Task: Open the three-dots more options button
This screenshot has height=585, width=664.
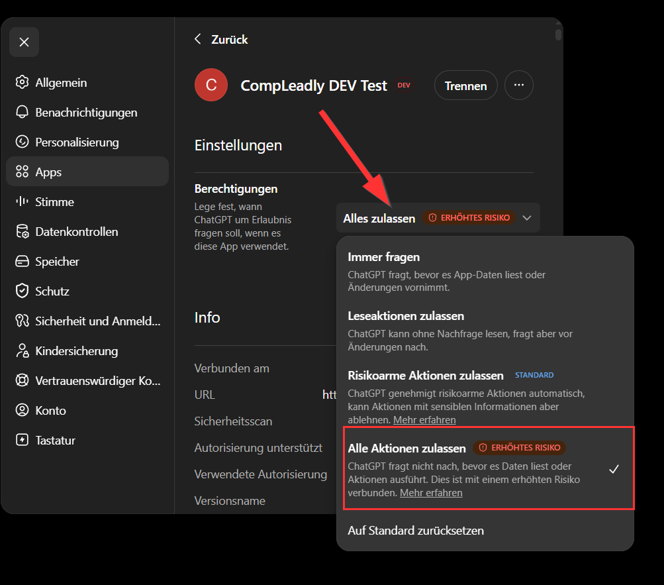Action: (x=519, y=85)
